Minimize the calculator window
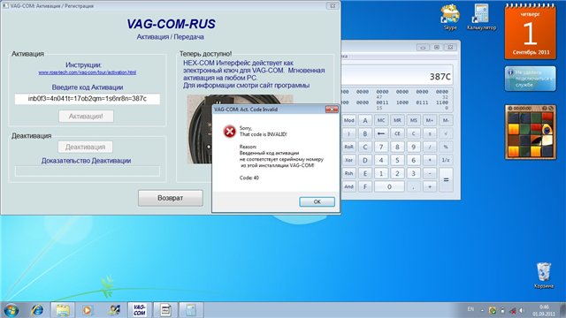This screenshot has width=566, height=318. pos(423,47)
